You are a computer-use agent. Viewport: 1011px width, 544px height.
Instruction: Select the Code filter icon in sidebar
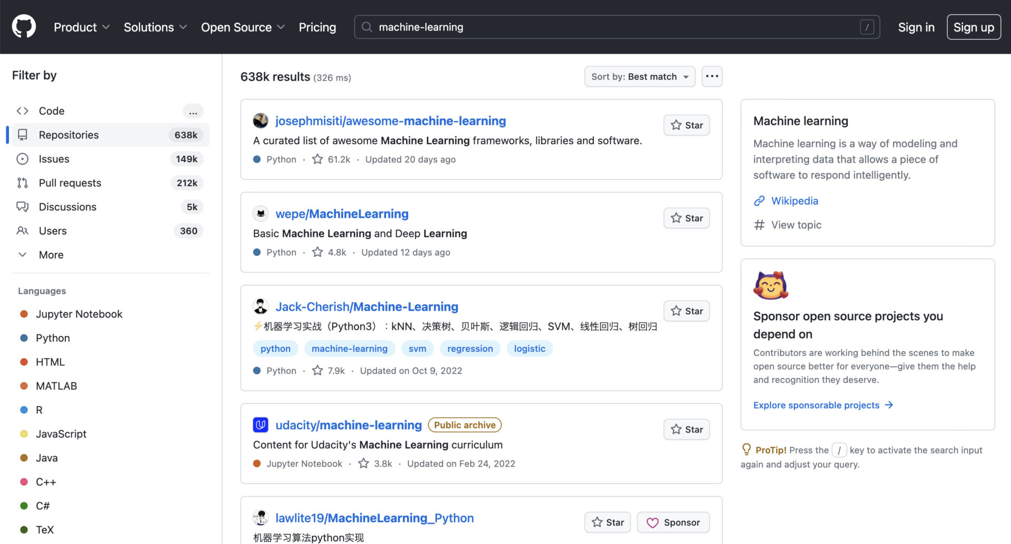[x=22, y=111]
